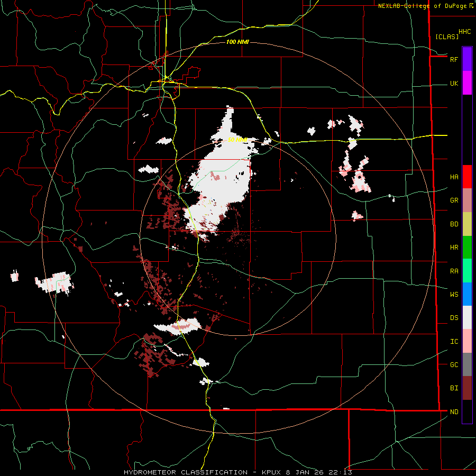This screenshot has width=476, height=476.
Task: Select the BI dark red swatch
Action: pyautogui.click(x=467, y=388)
